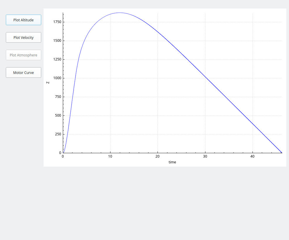Click the 'Z' y-axis label

pos(48,83)
